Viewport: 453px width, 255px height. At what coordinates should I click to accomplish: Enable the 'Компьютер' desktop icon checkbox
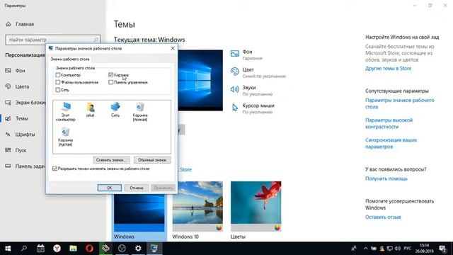pyautogui.click(x=58, y=75)
